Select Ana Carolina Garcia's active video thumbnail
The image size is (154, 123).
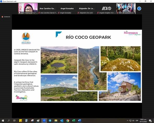click(x=28, y=8)
